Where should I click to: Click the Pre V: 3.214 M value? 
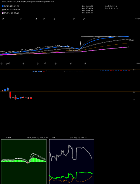[111, 8]
